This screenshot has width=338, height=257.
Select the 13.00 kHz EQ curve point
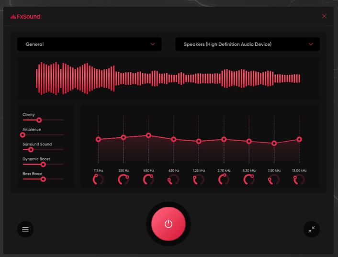point(299,139)
